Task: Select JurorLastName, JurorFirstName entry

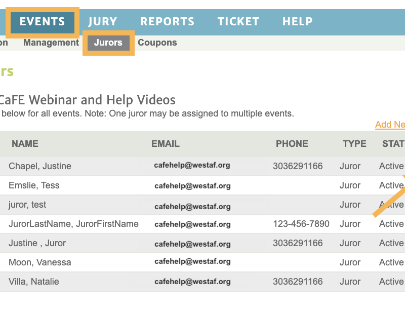Action: tap(73, 224)
